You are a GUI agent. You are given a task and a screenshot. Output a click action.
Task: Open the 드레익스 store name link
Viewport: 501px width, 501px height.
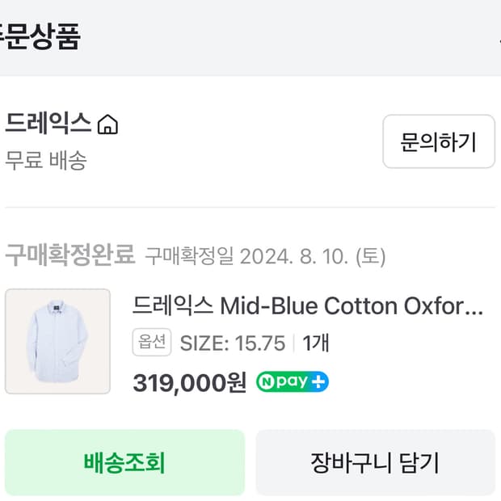click(48, 124)
